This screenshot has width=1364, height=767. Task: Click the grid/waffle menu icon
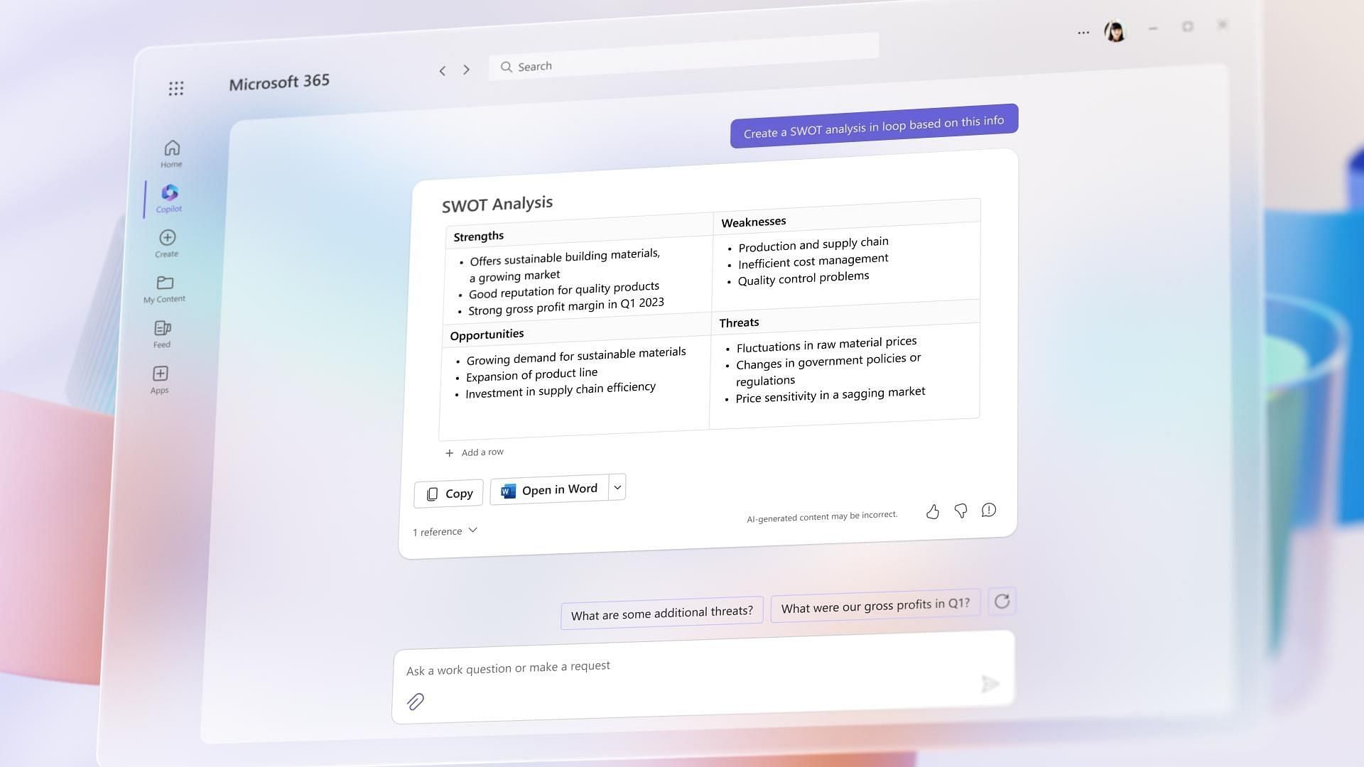tap(176, 88)
